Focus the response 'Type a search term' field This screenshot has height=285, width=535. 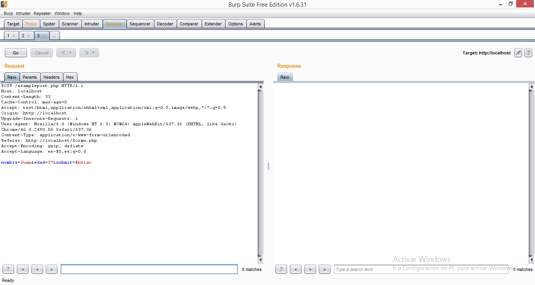421,269
